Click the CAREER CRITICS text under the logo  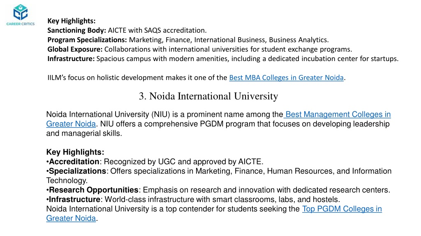point(21,24)
